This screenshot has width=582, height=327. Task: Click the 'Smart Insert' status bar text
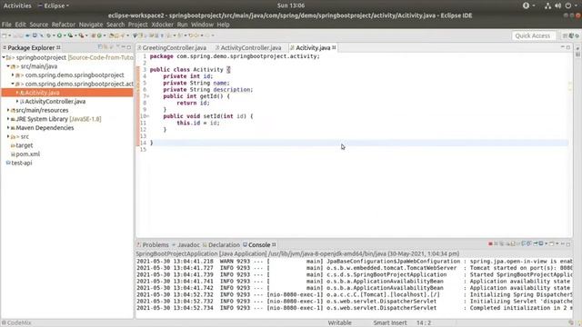[390, 323]
